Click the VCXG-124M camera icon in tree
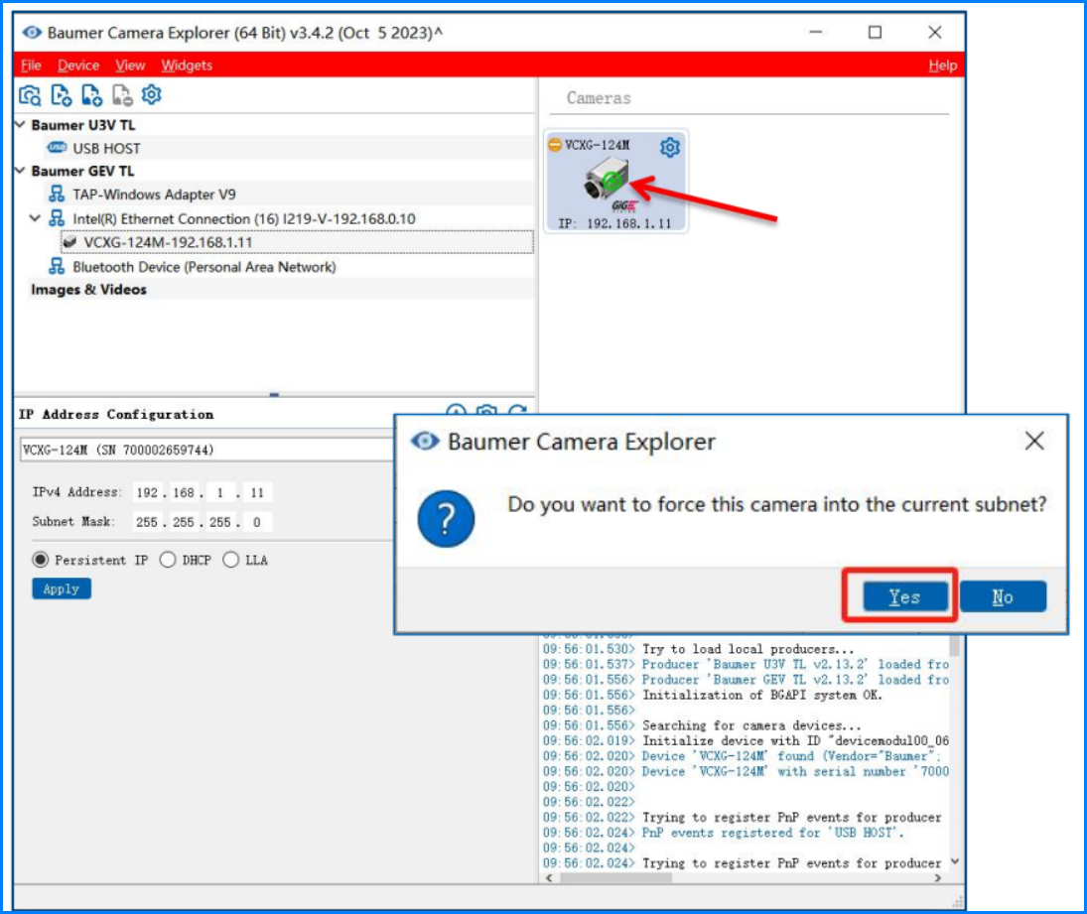The height and width of the screenshot is (914, 1087). tap(69, 242)
